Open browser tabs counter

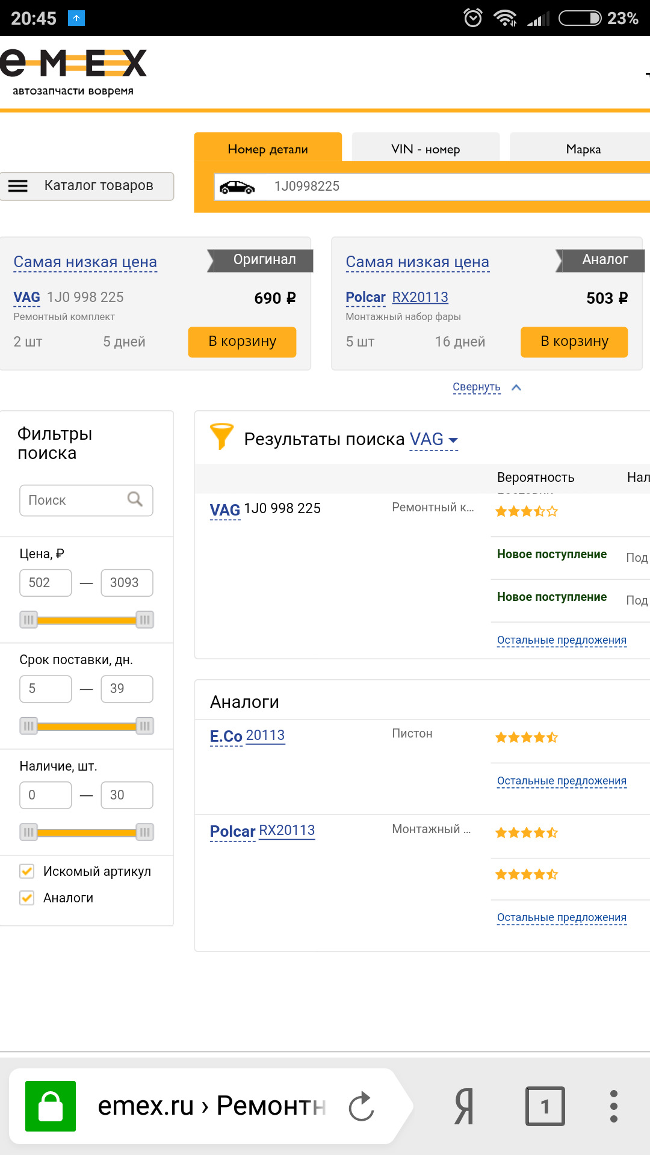coord(545,1106)
